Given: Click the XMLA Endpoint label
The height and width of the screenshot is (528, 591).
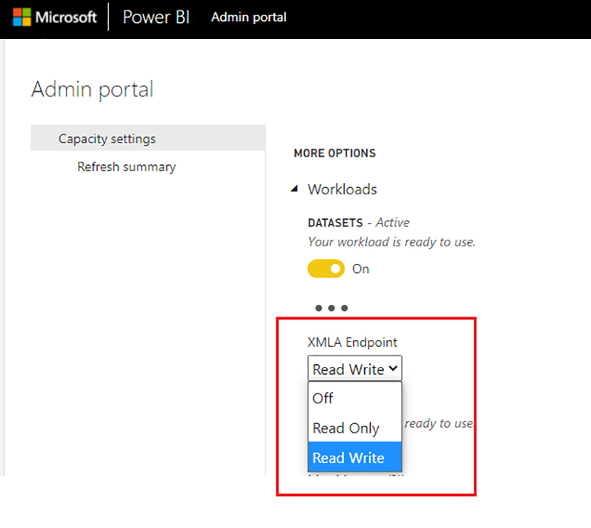Looking at the screenshot, I should 352,342.
